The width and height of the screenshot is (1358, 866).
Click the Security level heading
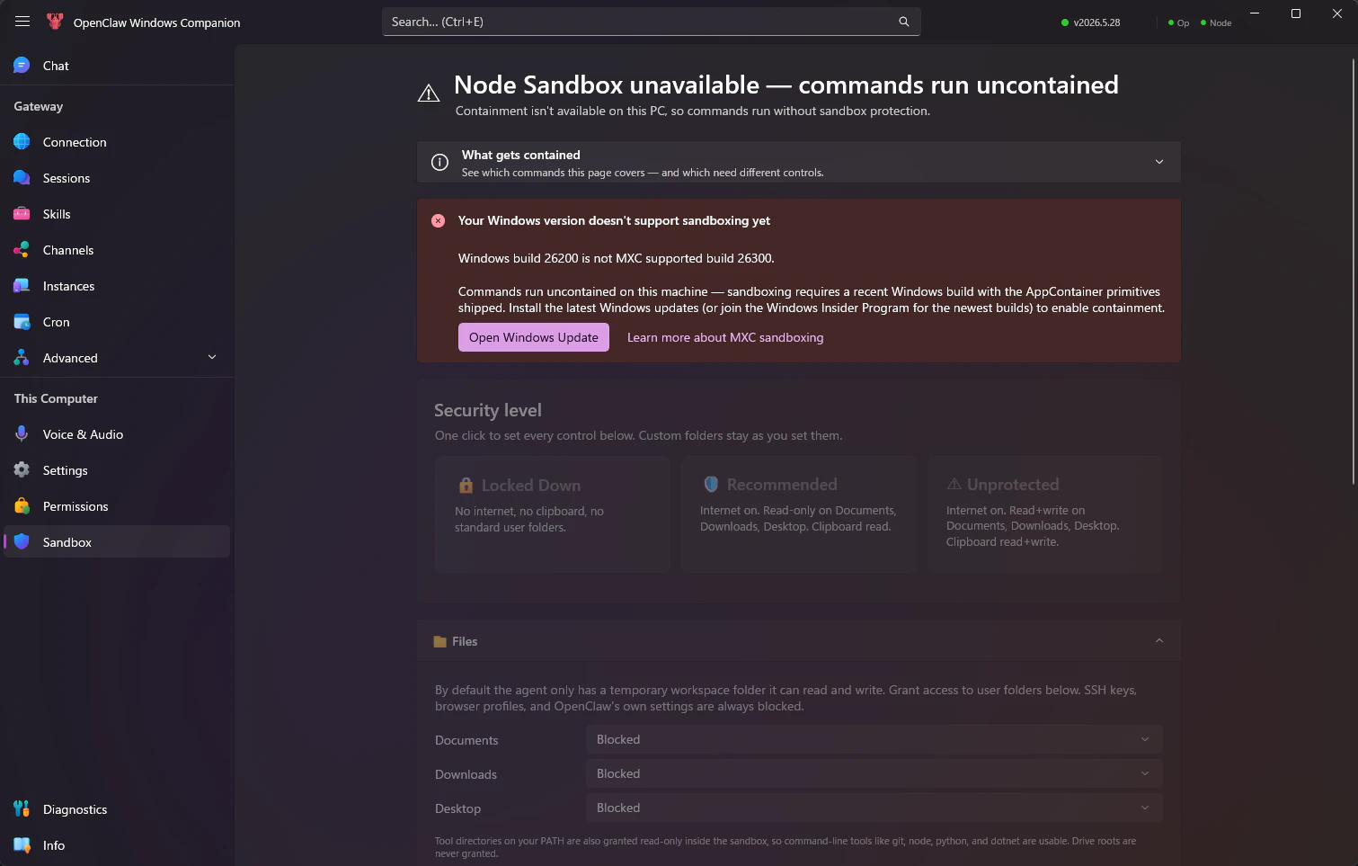pos(488,410)
